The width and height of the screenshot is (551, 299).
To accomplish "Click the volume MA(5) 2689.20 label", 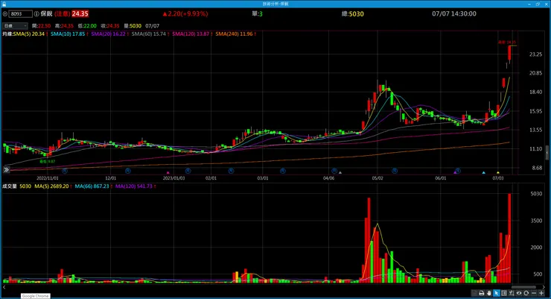I will [x=51, y=186].
